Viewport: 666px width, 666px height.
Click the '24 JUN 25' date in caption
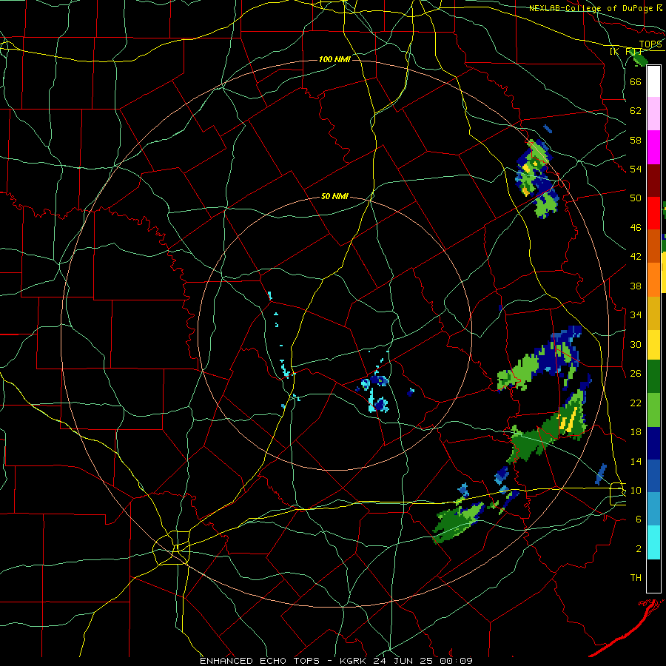pos(405,661)
